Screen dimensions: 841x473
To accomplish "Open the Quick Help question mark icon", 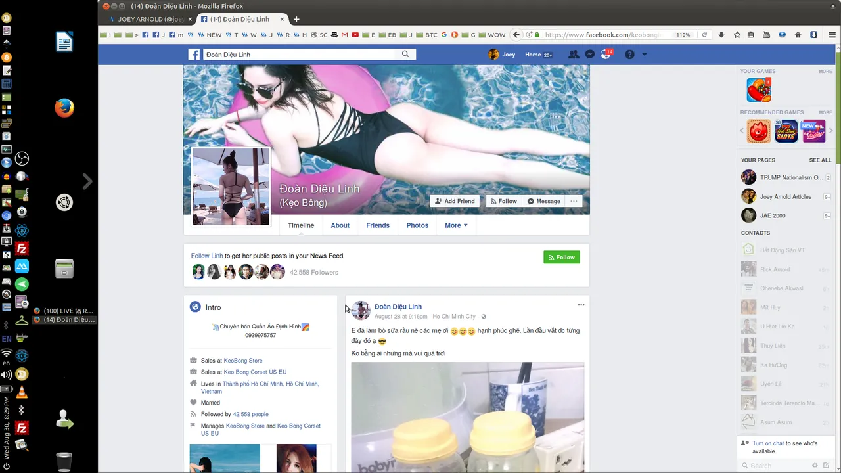I will coord(629,55).
